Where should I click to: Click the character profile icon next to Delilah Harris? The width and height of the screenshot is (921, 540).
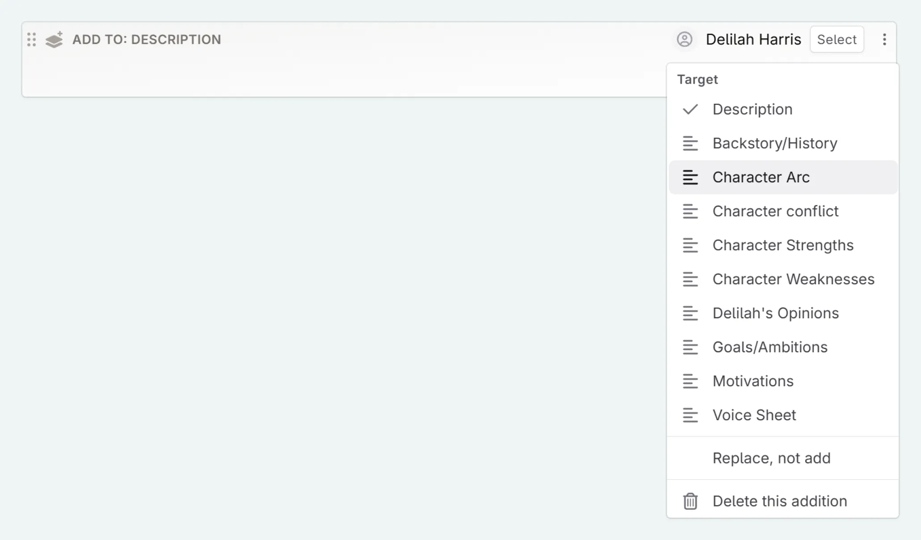684,39
